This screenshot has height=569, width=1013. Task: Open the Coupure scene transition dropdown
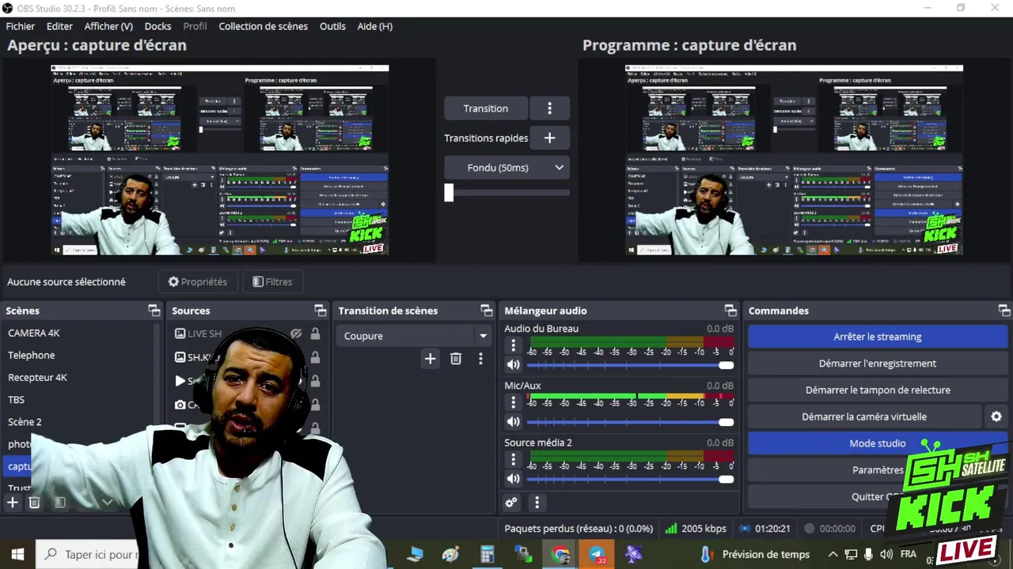(x=414, y=336)
